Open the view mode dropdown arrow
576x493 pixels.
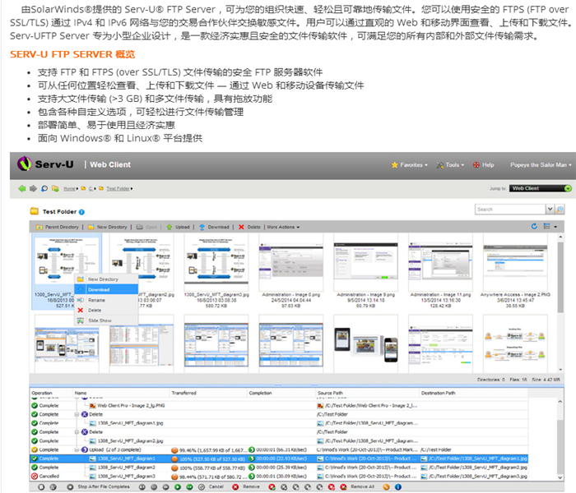[x=555, y=227]
